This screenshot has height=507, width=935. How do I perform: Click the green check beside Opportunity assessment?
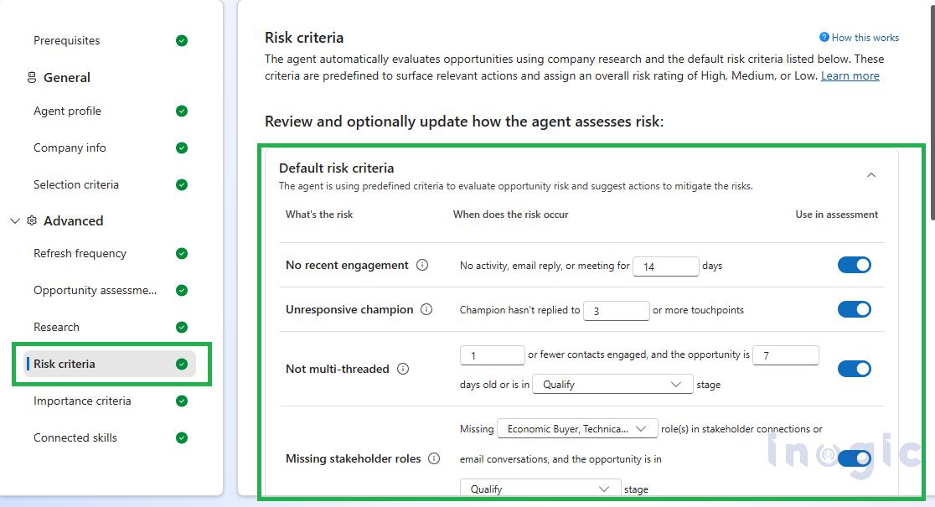pos(182,291)
